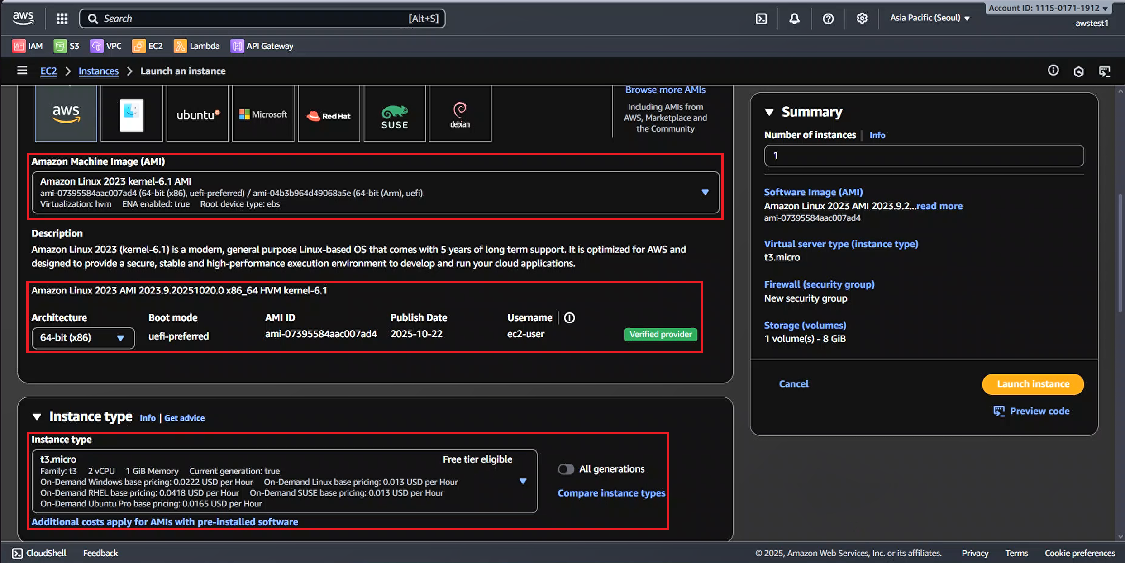This screenshot has height=563, width=1125.
Task: Open the Architecture 64-bit (x86) dropdown
Action: click(x=83, y=338)
